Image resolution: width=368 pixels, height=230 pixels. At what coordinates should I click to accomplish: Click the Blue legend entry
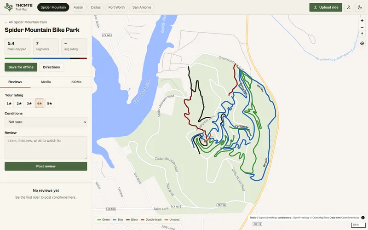point(118,220)
